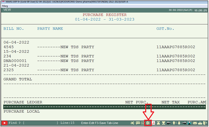This screenshot has height=127, width=209.
Task: Exit the view using door icon
Action: (x=205, y=123)
